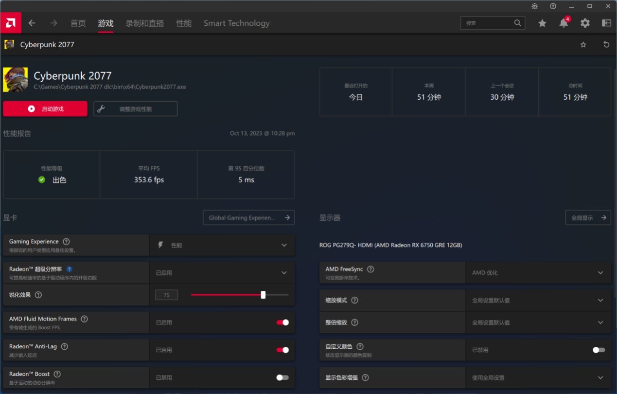
Task: Switch to the 录制和直播 tab
Action: click(x=145, y=23)
